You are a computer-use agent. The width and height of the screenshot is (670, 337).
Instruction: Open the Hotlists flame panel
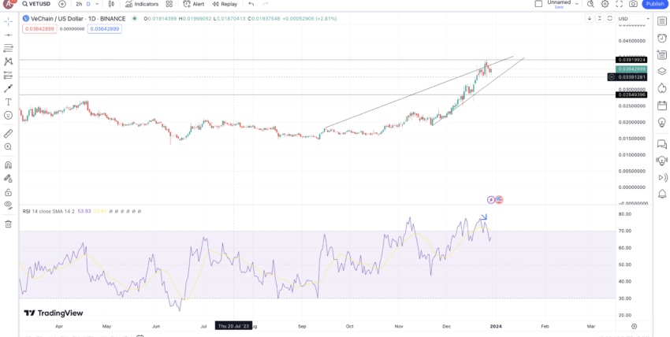[x=662, y=88]
